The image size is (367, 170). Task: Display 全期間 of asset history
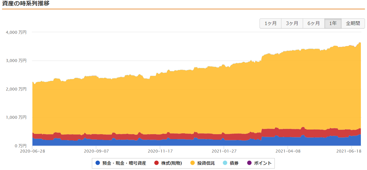(x=353, y=24)
